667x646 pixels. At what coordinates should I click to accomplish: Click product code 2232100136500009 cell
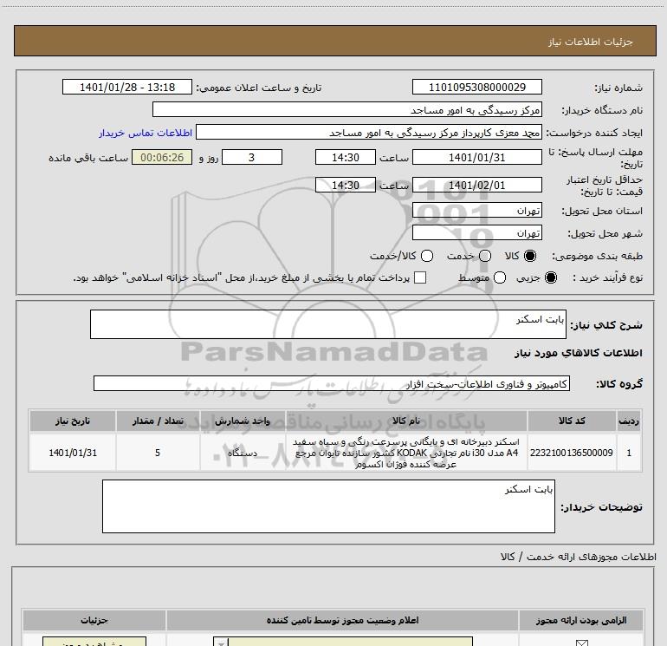tap(572, 453)
